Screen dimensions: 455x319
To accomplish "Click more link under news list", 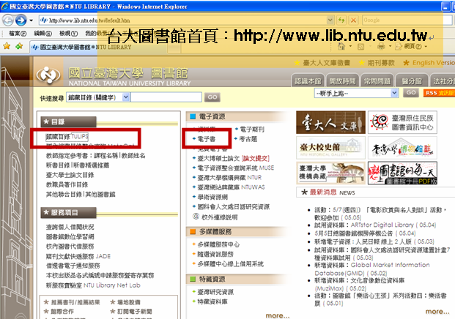I will pos(437,312).
